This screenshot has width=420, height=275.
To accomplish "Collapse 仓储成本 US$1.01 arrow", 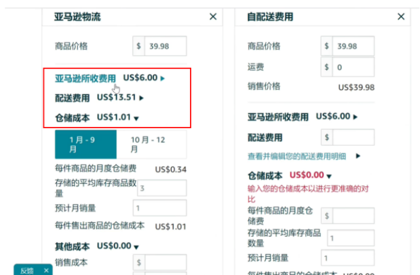I will 136,118.
